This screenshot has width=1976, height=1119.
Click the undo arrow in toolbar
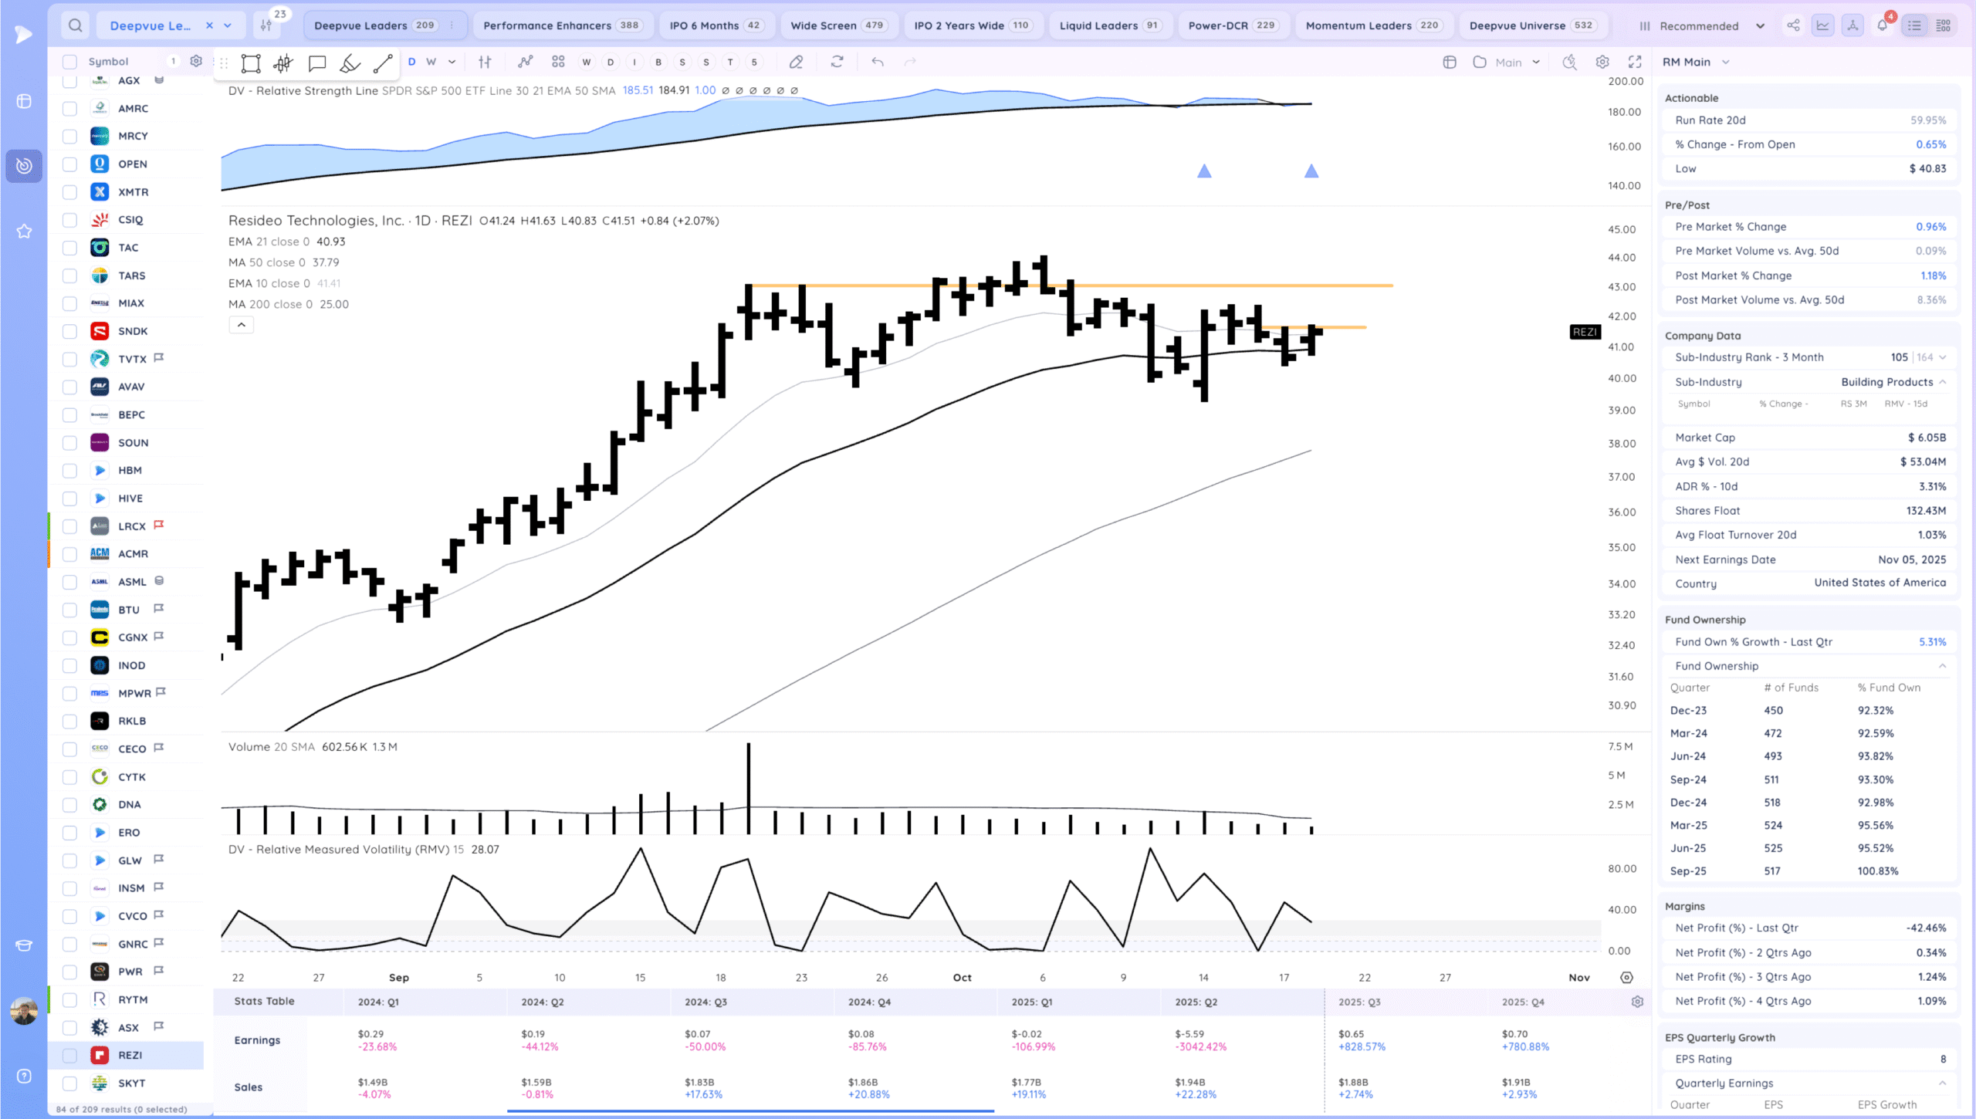[878, 62]
